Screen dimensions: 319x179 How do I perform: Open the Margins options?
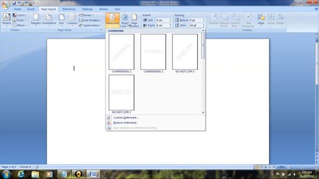[36, 20]
